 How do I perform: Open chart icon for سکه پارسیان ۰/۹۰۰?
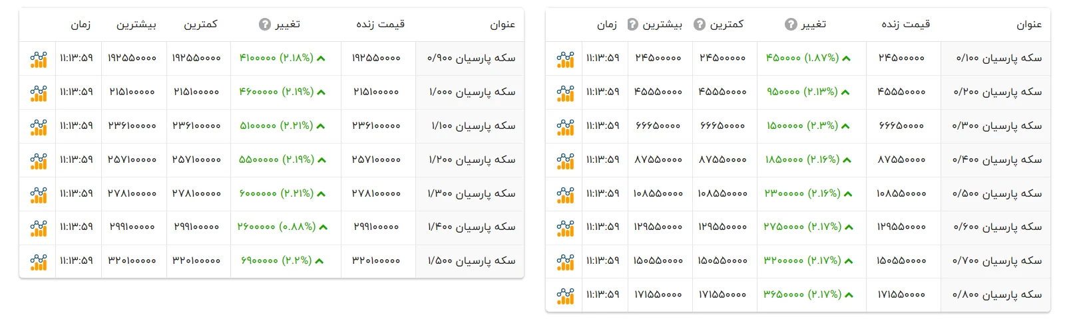click(39, 59)
